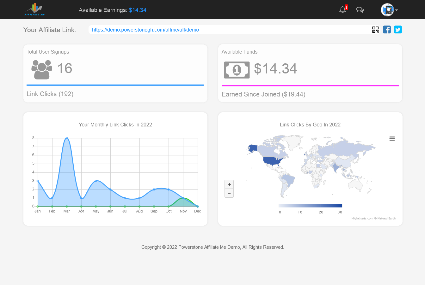Share affiliate link on Facebook
Viewport: 425px width, 285px height.
pos(387,30)
